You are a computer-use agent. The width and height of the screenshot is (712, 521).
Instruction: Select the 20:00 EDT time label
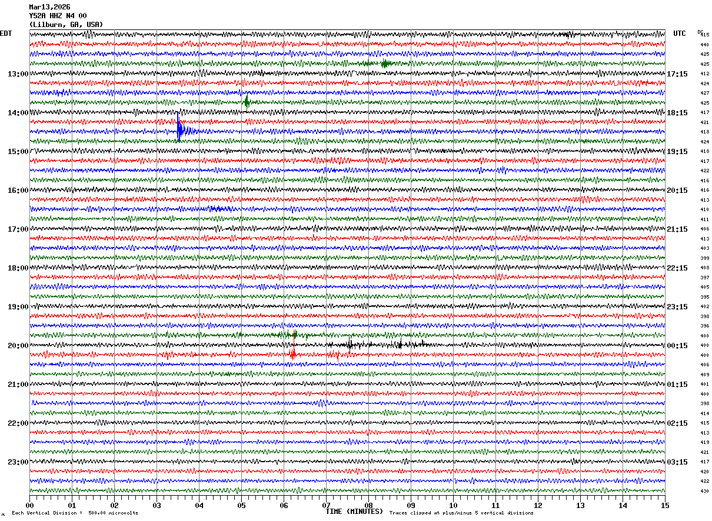coord(18,346)
